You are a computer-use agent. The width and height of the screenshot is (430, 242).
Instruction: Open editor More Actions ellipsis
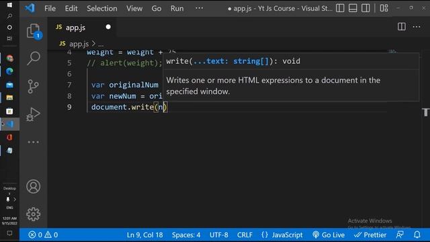pos(417,27)
